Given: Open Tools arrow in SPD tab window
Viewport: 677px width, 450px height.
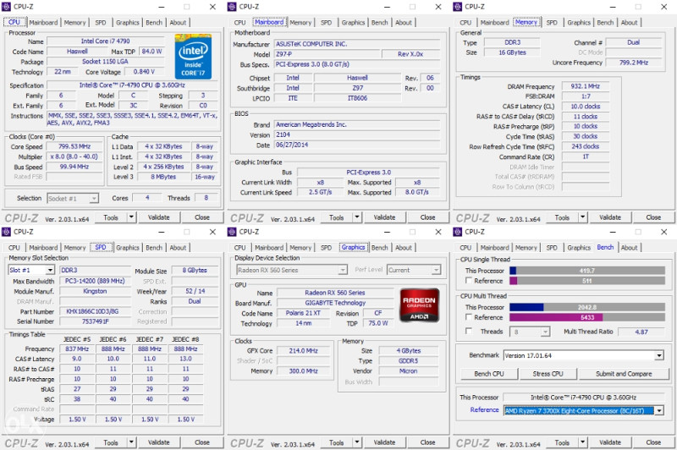Looking at the screenshot, I should click(x=131, y=442).
